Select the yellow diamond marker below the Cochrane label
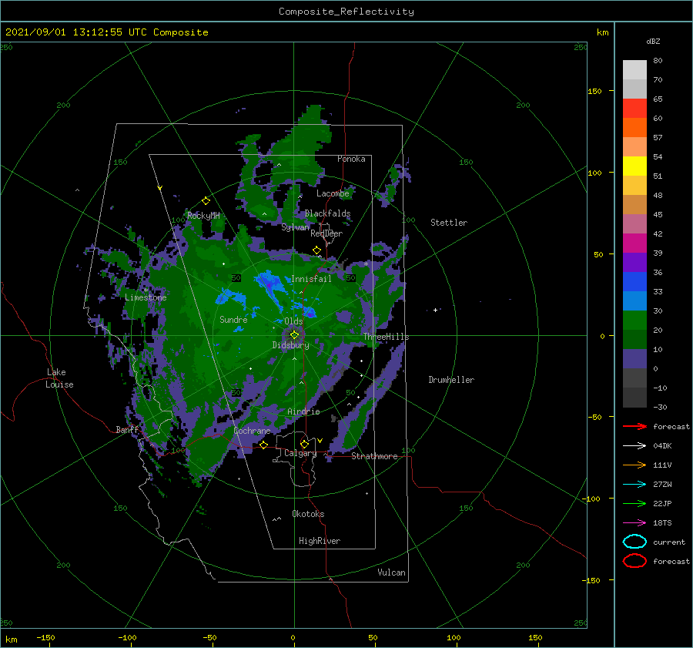This screenshot has width=693, height=648. coord(263,445)
